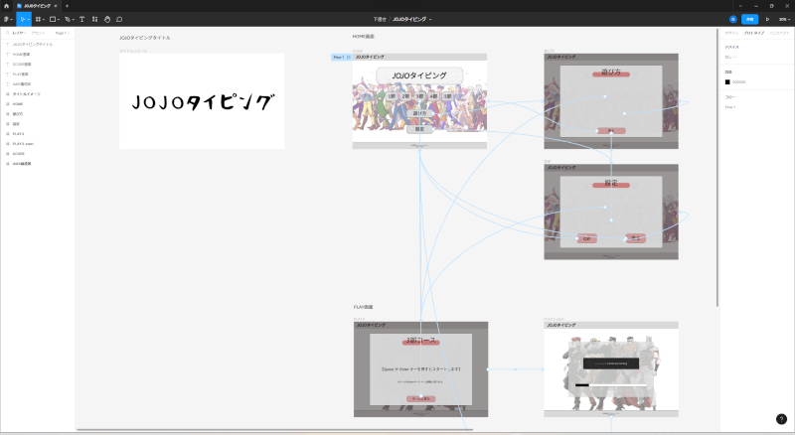This screenshot has width=795, height=435.
Task: Click the 1部 button in HOME frame
Action: (x=392, y=95)
